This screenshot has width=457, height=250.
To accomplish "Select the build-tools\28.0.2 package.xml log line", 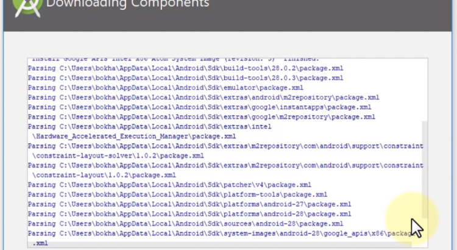I will tap(185, 68).
